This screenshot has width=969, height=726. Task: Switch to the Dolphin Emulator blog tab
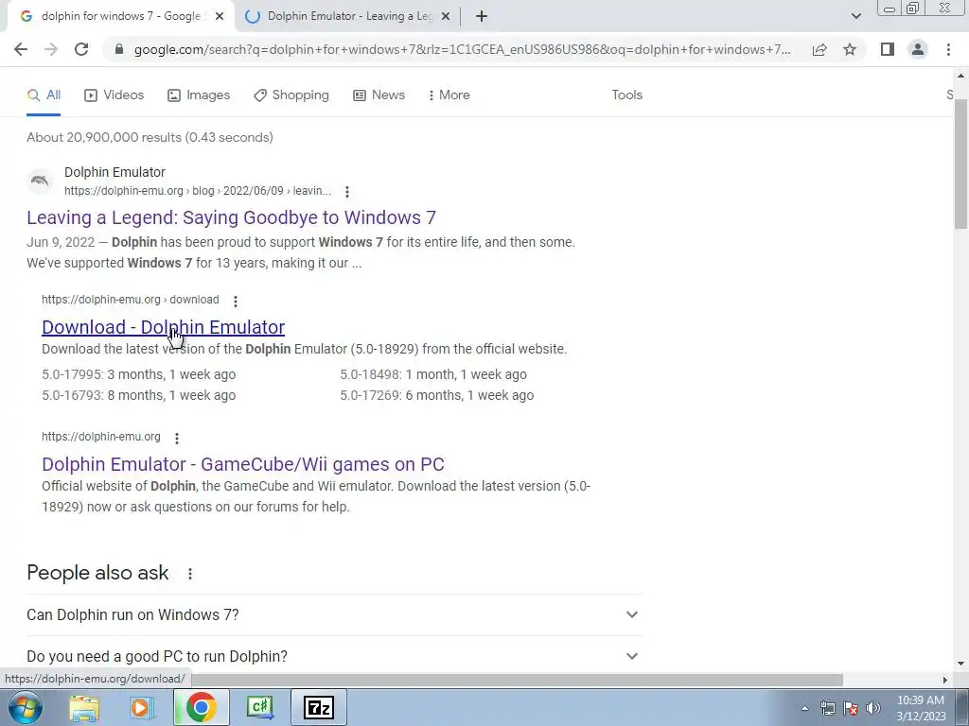[347, 16]
